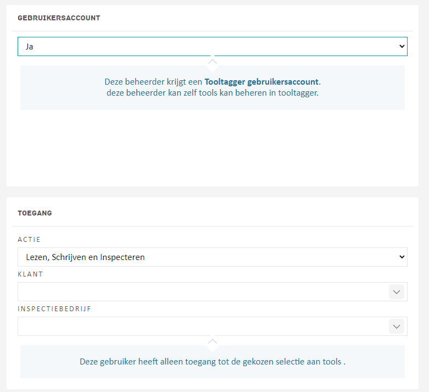429x392 pixels.
Task: Click the caret icon above the gebruikersaccount info box
Action: coord(213,61)
